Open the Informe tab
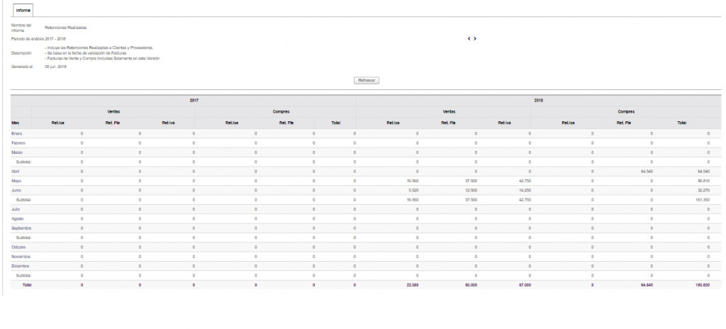Viewport: 726px width, 329px height. pyautogui.click(x=23, y=11)
